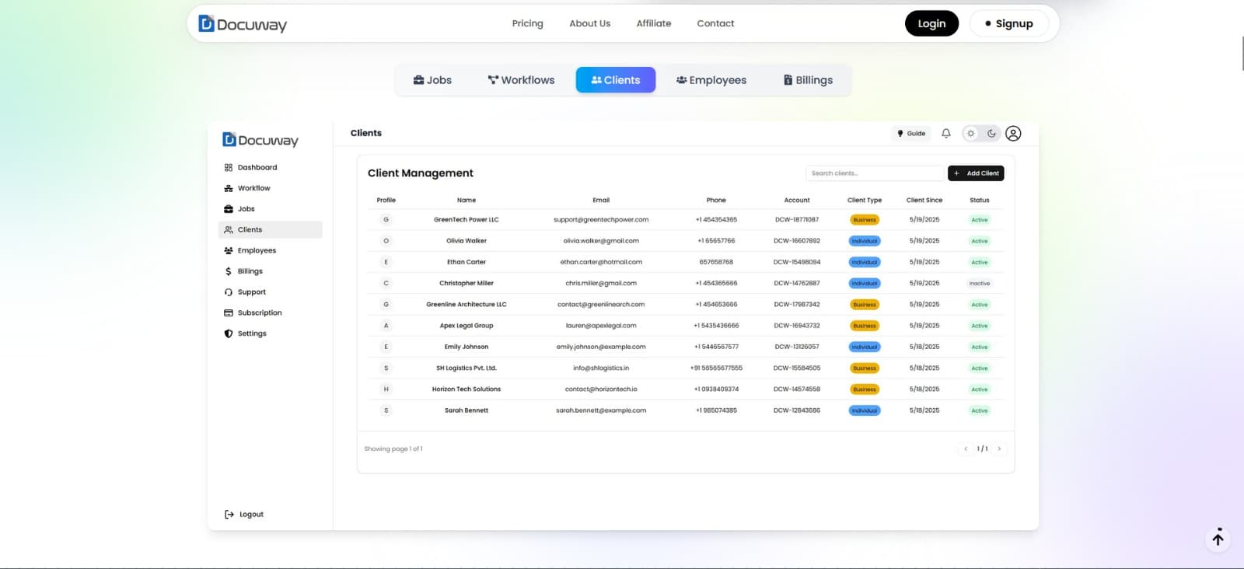Click the Apex Legal Group profile avatar
The height and width of the screenshot is (569, 1244).
pos(386,326)
